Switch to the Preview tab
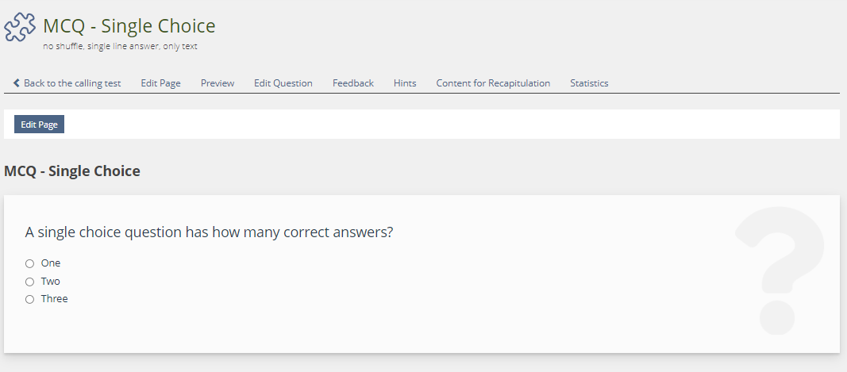 (218, 83)
